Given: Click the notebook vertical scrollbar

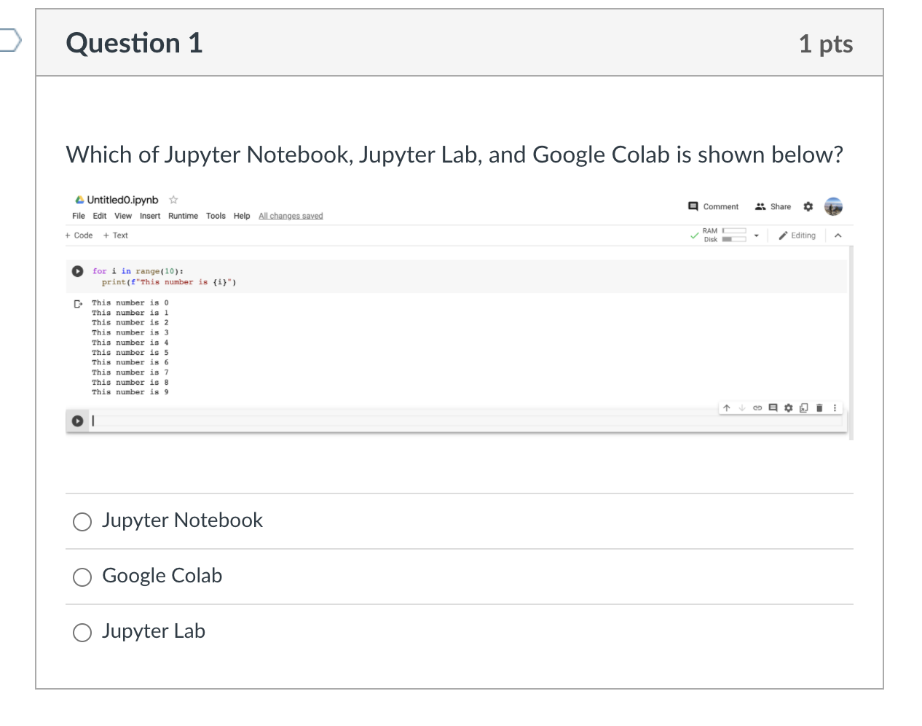Looking at the screenshot, I should (851, 343).
